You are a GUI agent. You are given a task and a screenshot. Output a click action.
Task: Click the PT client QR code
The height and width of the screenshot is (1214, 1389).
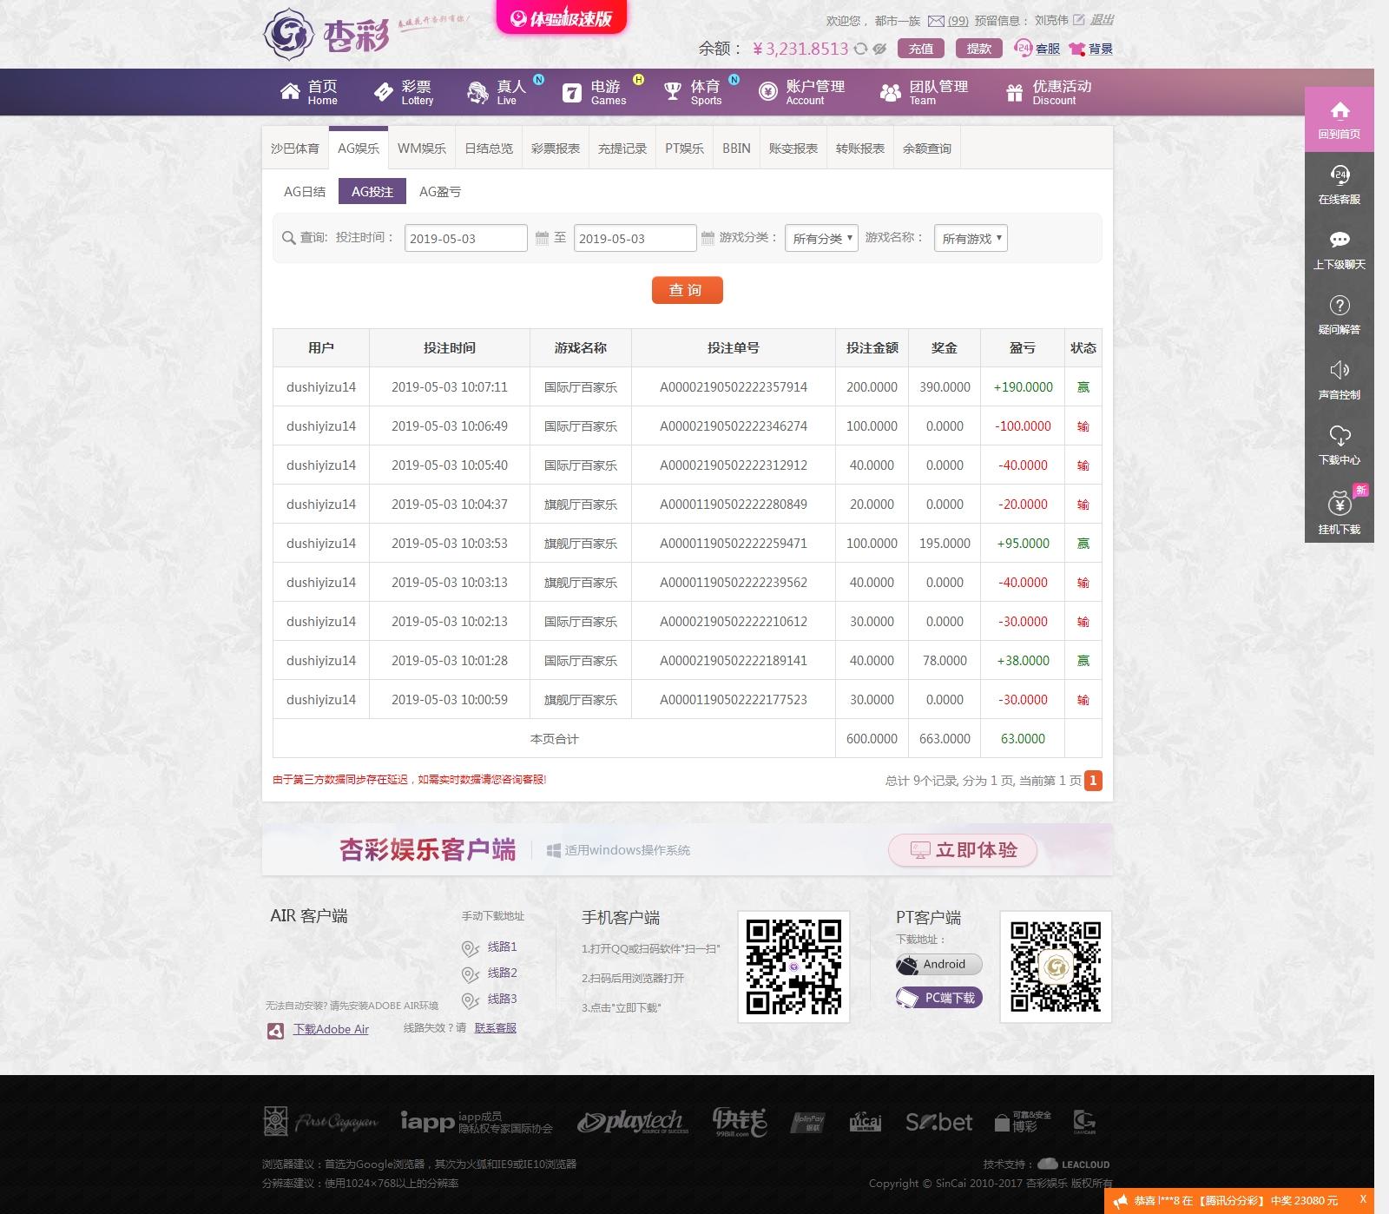coord(1056,967)
